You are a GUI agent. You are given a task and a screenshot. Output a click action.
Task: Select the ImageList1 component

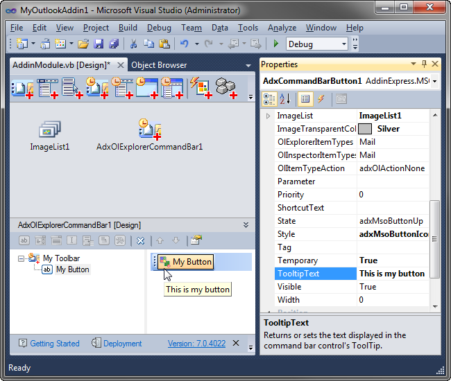click(50, 136)
